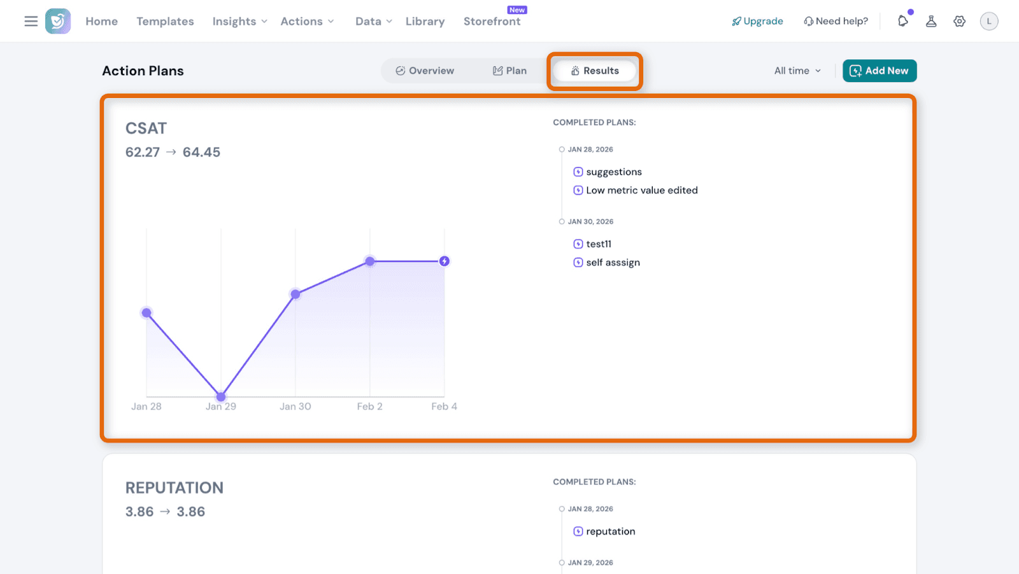Open the Data dropdown menu
The height and width of the screenshot is (574, 1019).
373,21
